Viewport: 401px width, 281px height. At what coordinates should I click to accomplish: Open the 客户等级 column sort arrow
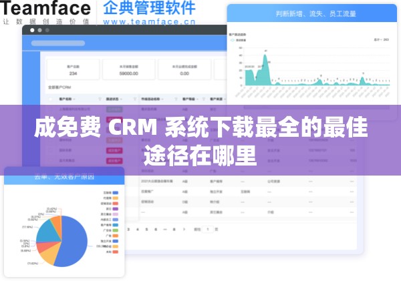click(x=197, y=99)
